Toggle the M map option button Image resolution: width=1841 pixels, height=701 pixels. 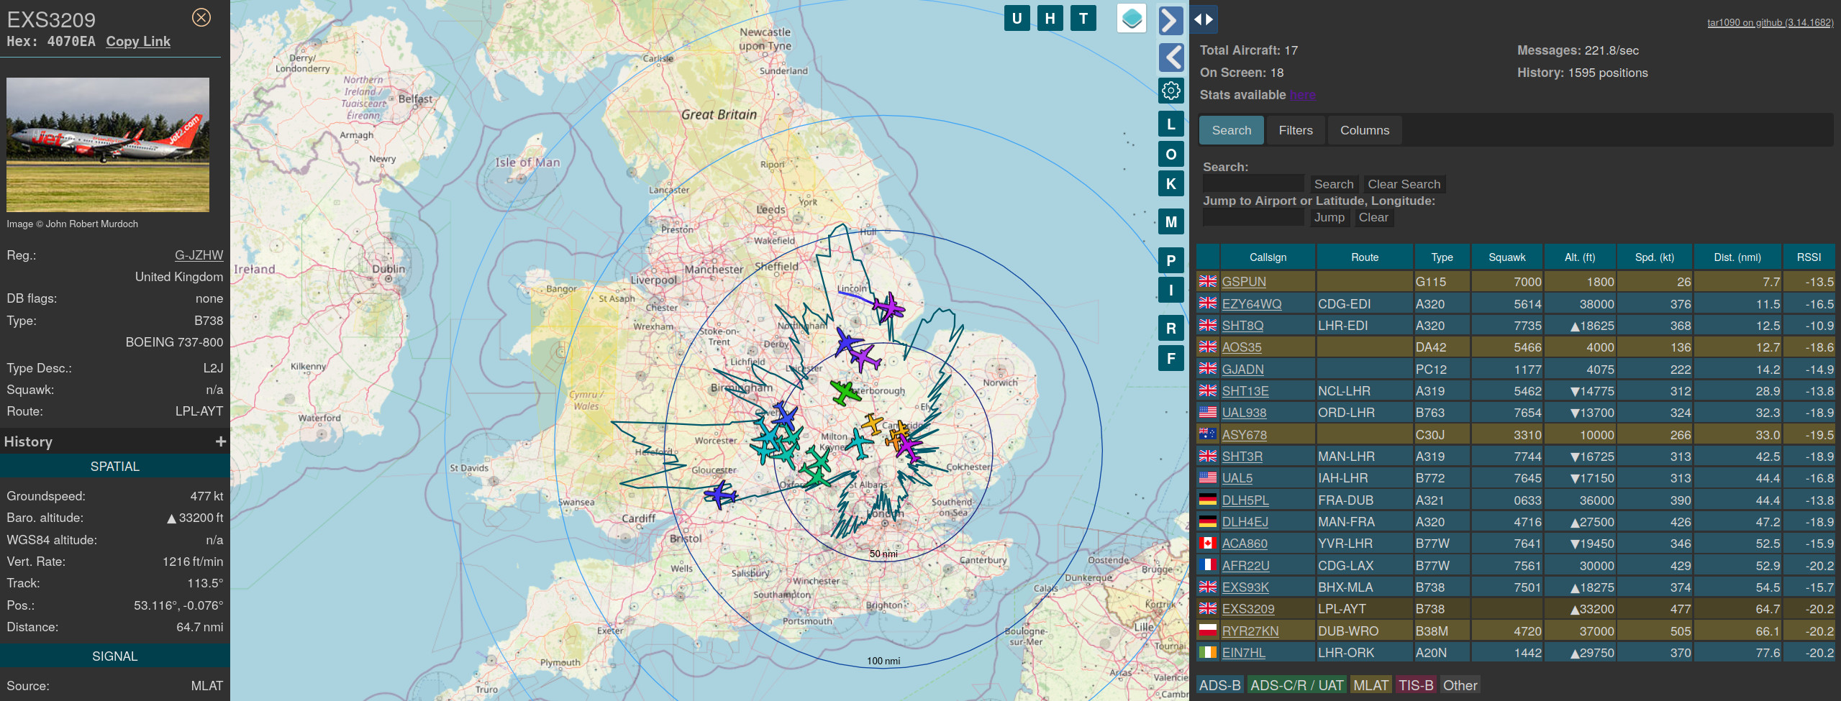tap(1171, 221)
